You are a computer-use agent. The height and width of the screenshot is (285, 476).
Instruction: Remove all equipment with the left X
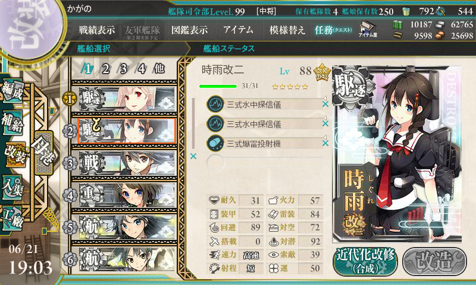click(x=193, y=156)
